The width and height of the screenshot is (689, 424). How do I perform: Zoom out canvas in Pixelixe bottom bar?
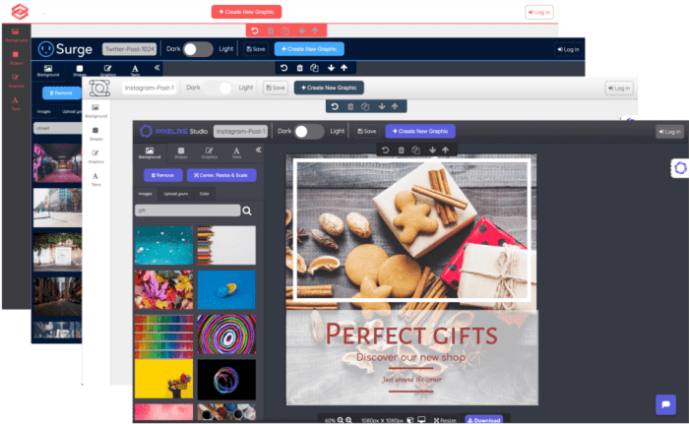(341, 420)
